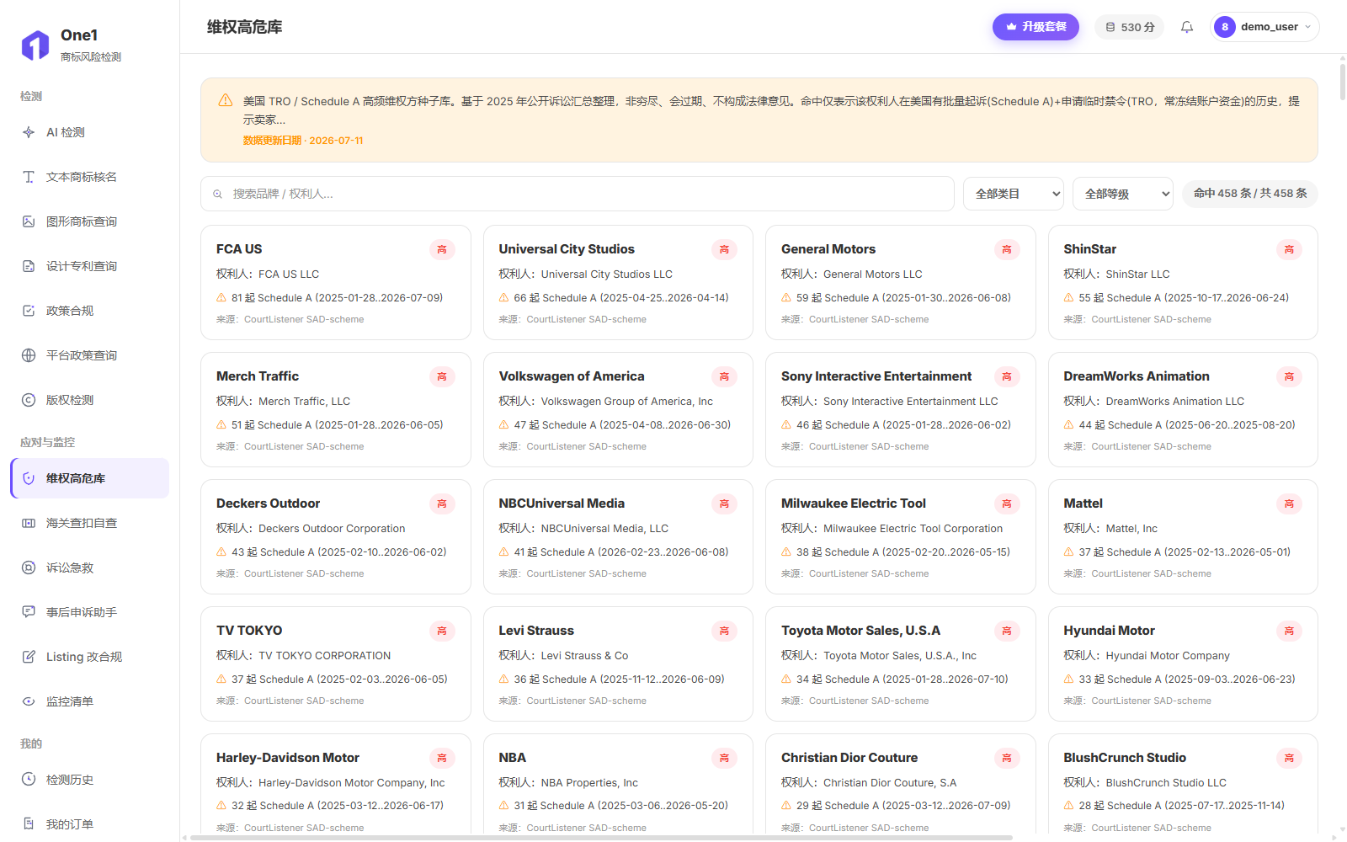Click the 高 risk badge on Mattel

coord(1289,504)
